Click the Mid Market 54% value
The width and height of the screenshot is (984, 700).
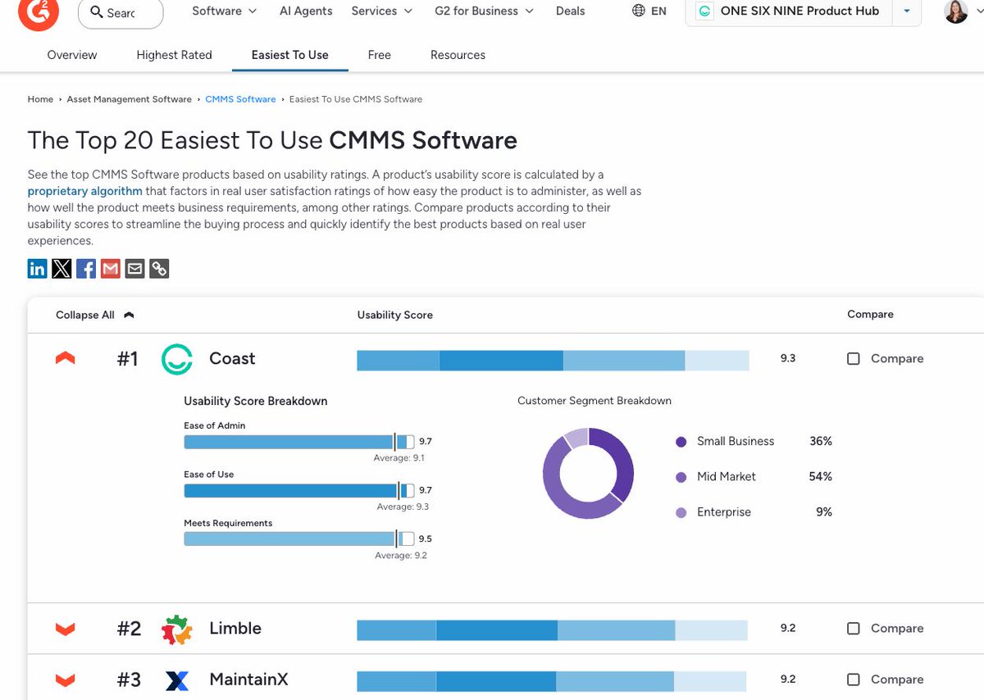tap(820, 476)
